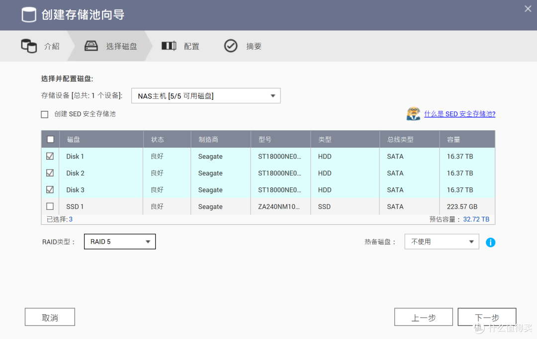Click the blue info icon beside hot spare
The height and width of the screenshot is (339, 537).
tap(490, 243)
